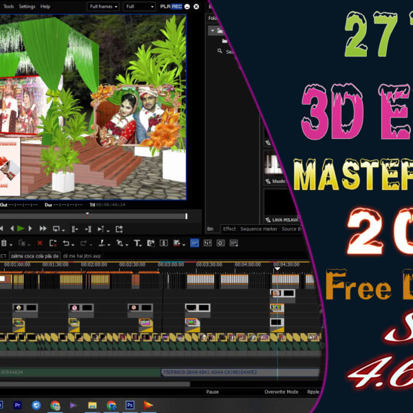The image size is (413, 413).
Task: Click the highlighted blue Bin window icon
Action: (194, 243)
